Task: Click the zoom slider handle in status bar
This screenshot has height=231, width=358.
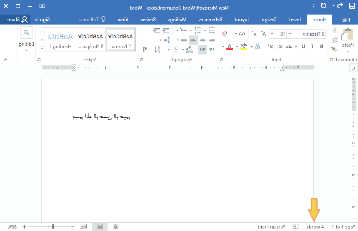Action: tap(53, 226)
